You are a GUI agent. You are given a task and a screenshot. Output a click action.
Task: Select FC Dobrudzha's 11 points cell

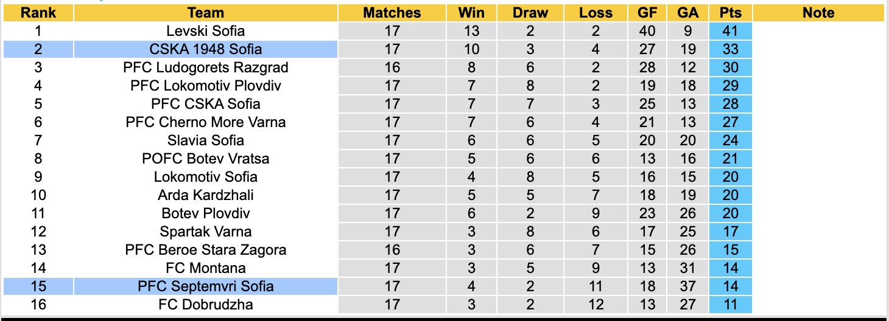[x=730, y=305]
